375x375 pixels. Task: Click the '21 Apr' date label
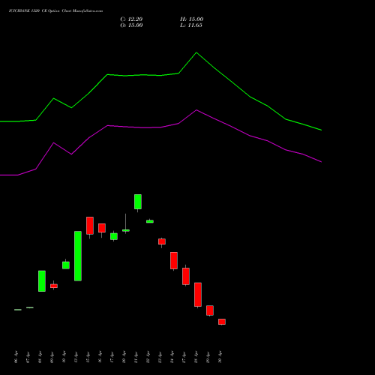[x=136, y=357]
